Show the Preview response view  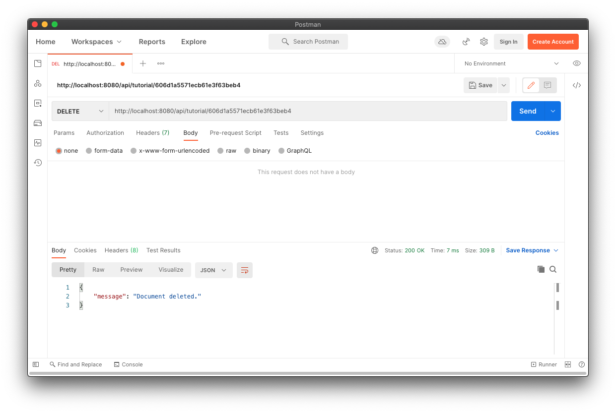click(x=132, y=270)
